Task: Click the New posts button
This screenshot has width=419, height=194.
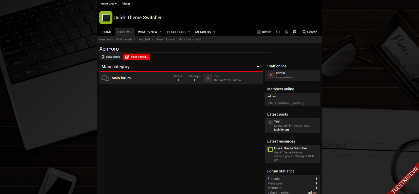Action: coord(110,57)
